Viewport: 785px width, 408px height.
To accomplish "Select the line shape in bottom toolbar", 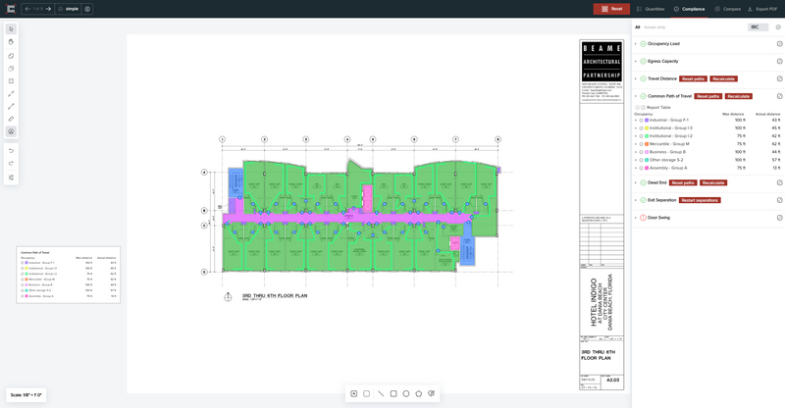I will point(381,394).
